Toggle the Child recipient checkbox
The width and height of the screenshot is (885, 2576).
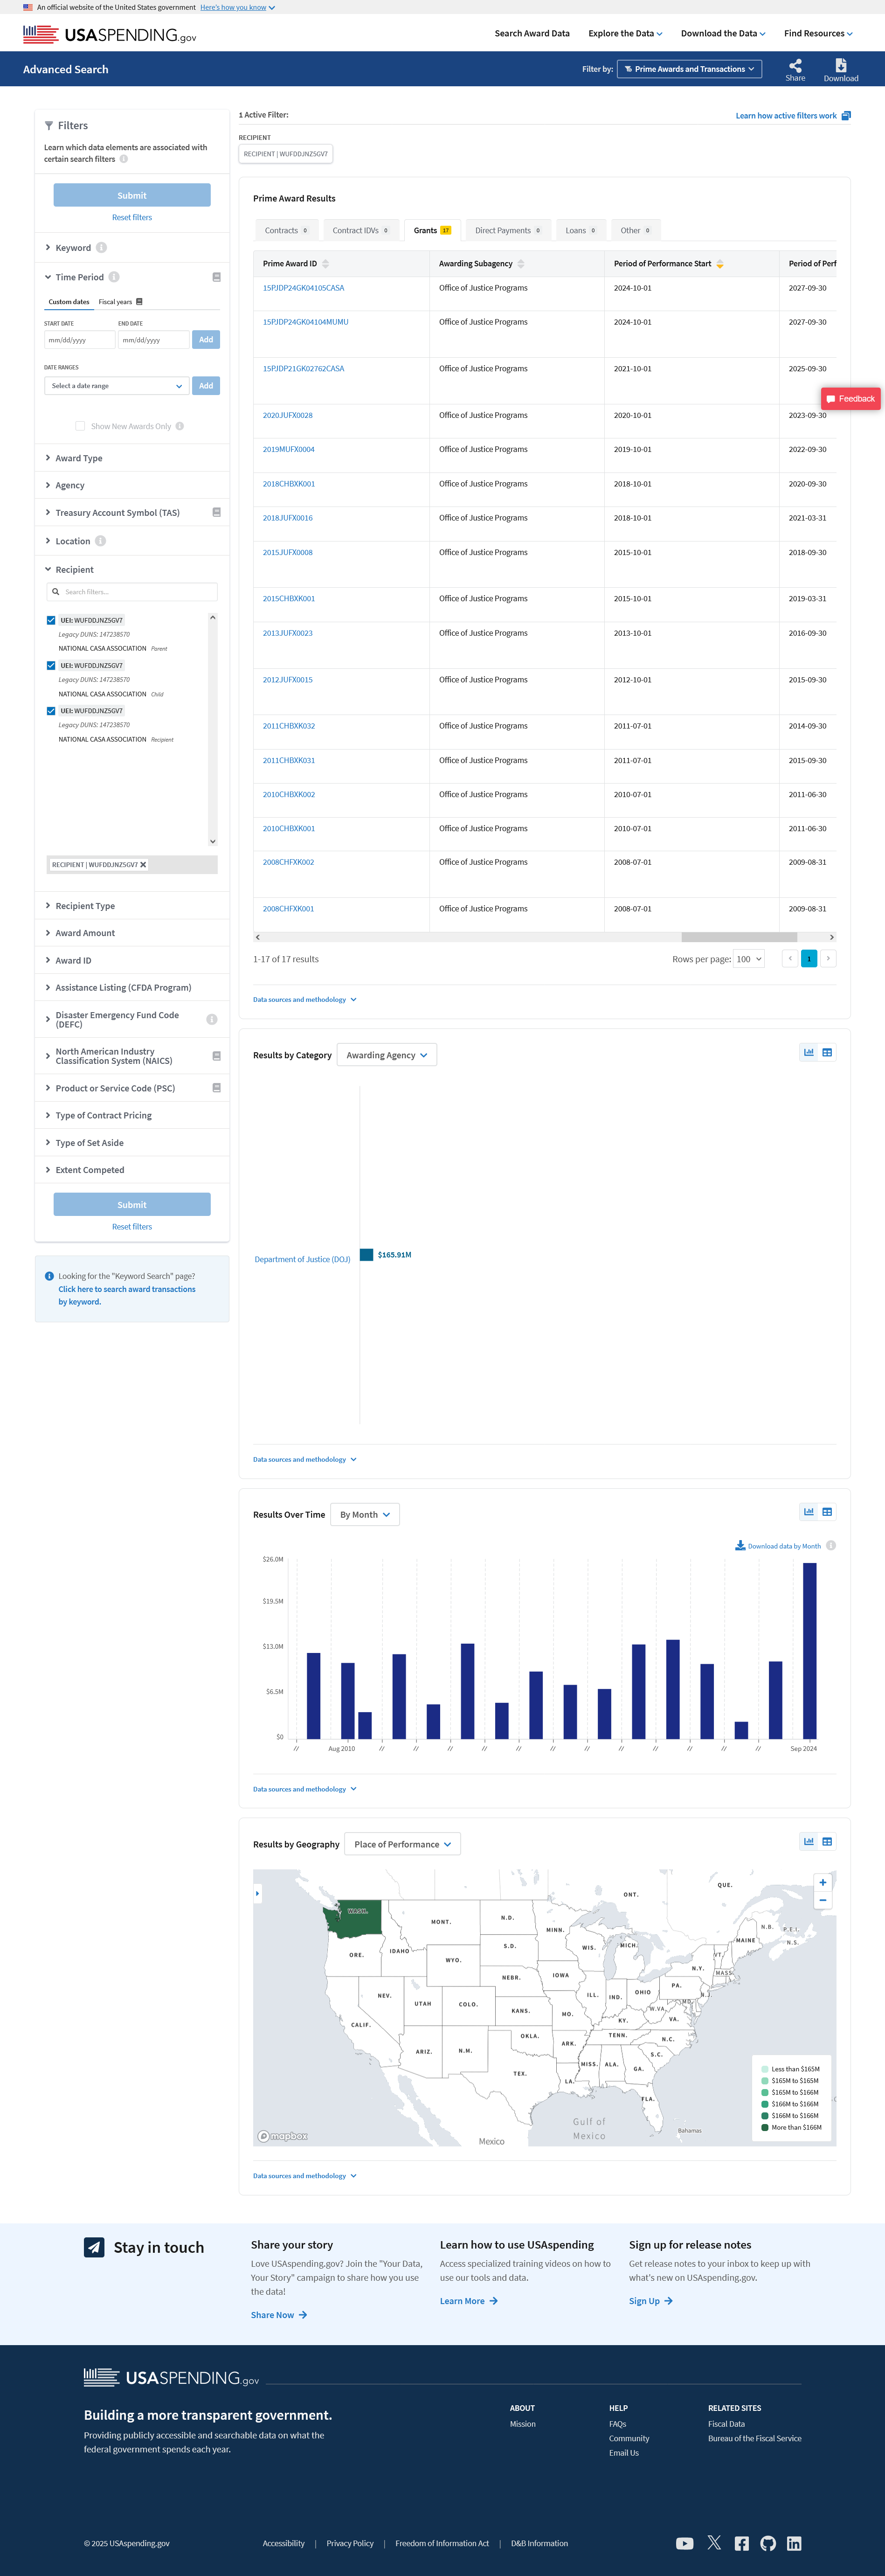click(51, 665)
